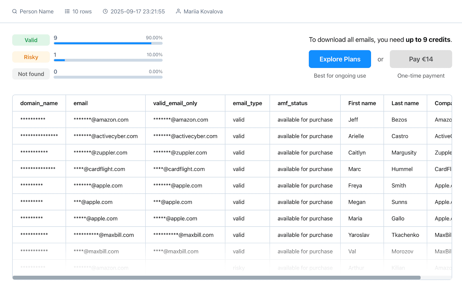Select the masked activecyber.com email cell
462x287 pixels.
coord(106,136)
